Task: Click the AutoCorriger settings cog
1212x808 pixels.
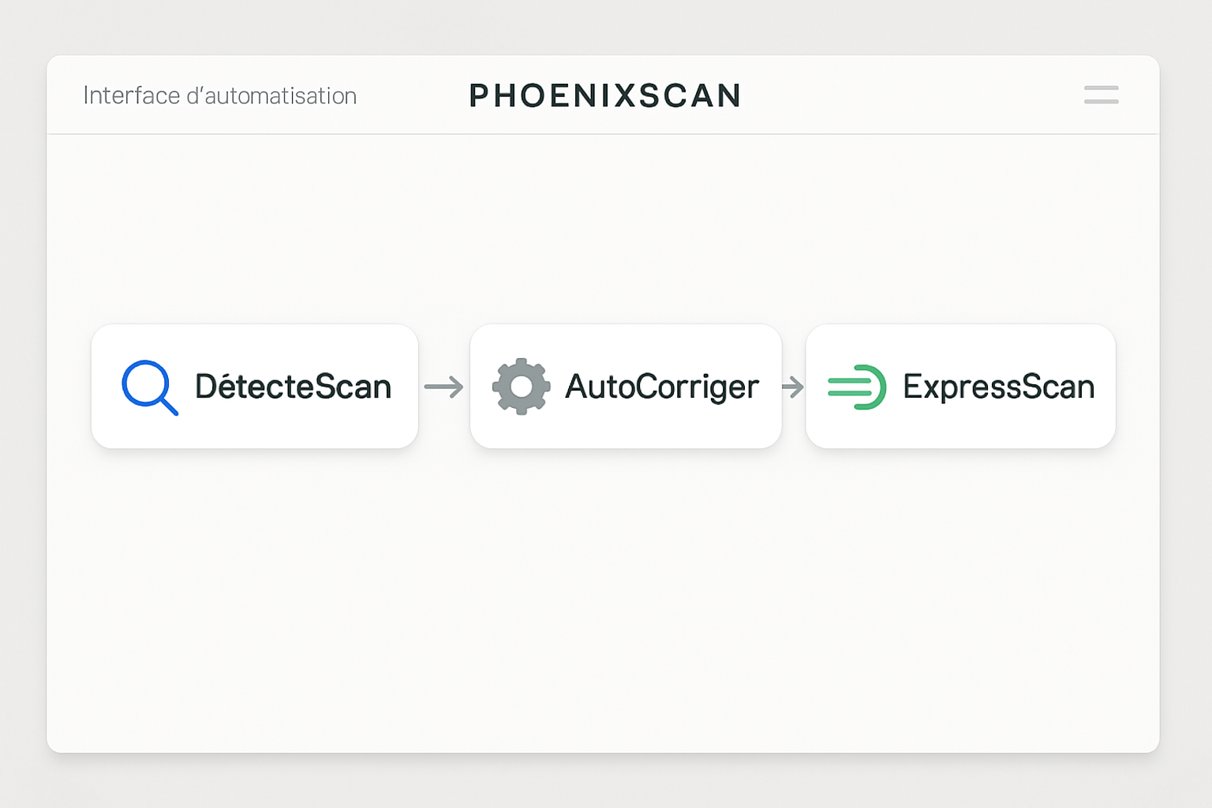Action: point(520,387)
